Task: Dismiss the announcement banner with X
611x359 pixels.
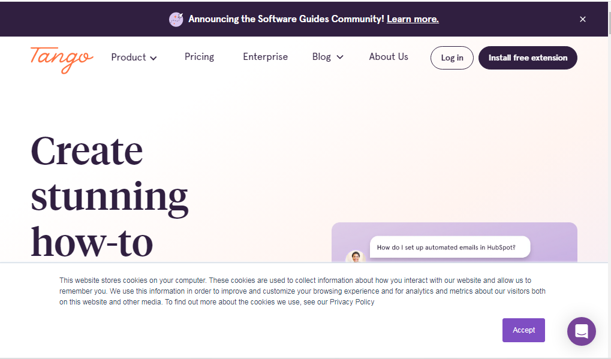Action: tap(582, 19)
